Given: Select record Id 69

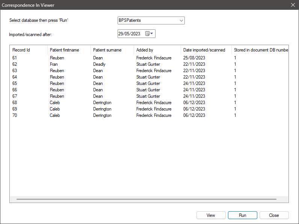Looking at the screenshot, I should tap(15, 109).
